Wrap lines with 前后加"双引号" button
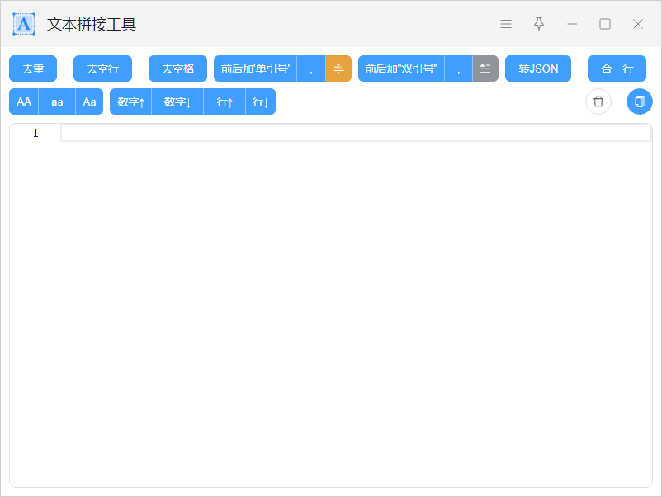This screenshot has width=662, height=497. [x=401, y=69]
